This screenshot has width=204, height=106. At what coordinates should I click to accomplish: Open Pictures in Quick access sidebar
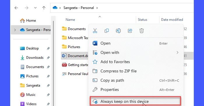[29, 76]
